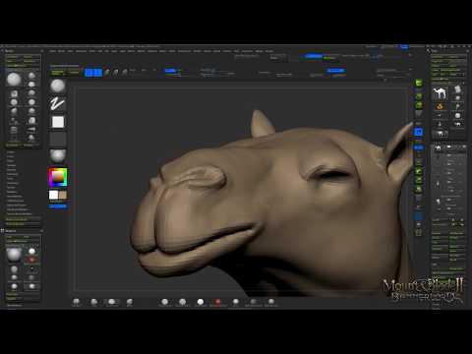
Task: Toggle second blue Draw mode button
Action: point(97,73)
